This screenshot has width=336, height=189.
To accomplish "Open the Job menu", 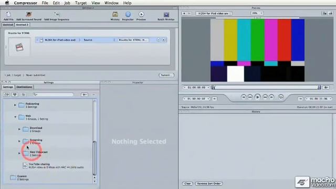I will coord(67,3).
